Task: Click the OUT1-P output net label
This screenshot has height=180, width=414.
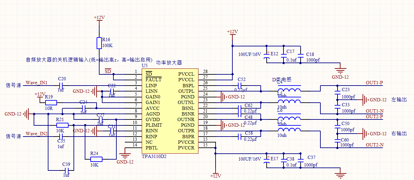Action: 374,83
